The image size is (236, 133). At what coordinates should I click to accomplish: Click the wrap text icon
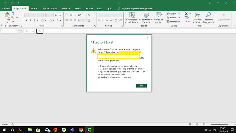point(89,15)
